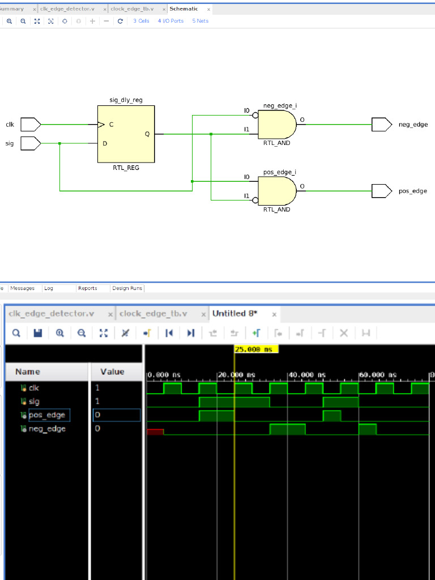Click the previous transition waveform icon
Image resolution: width=435 pixels, height=580 pixels.
pyautogui.click(x=213, y=333)
